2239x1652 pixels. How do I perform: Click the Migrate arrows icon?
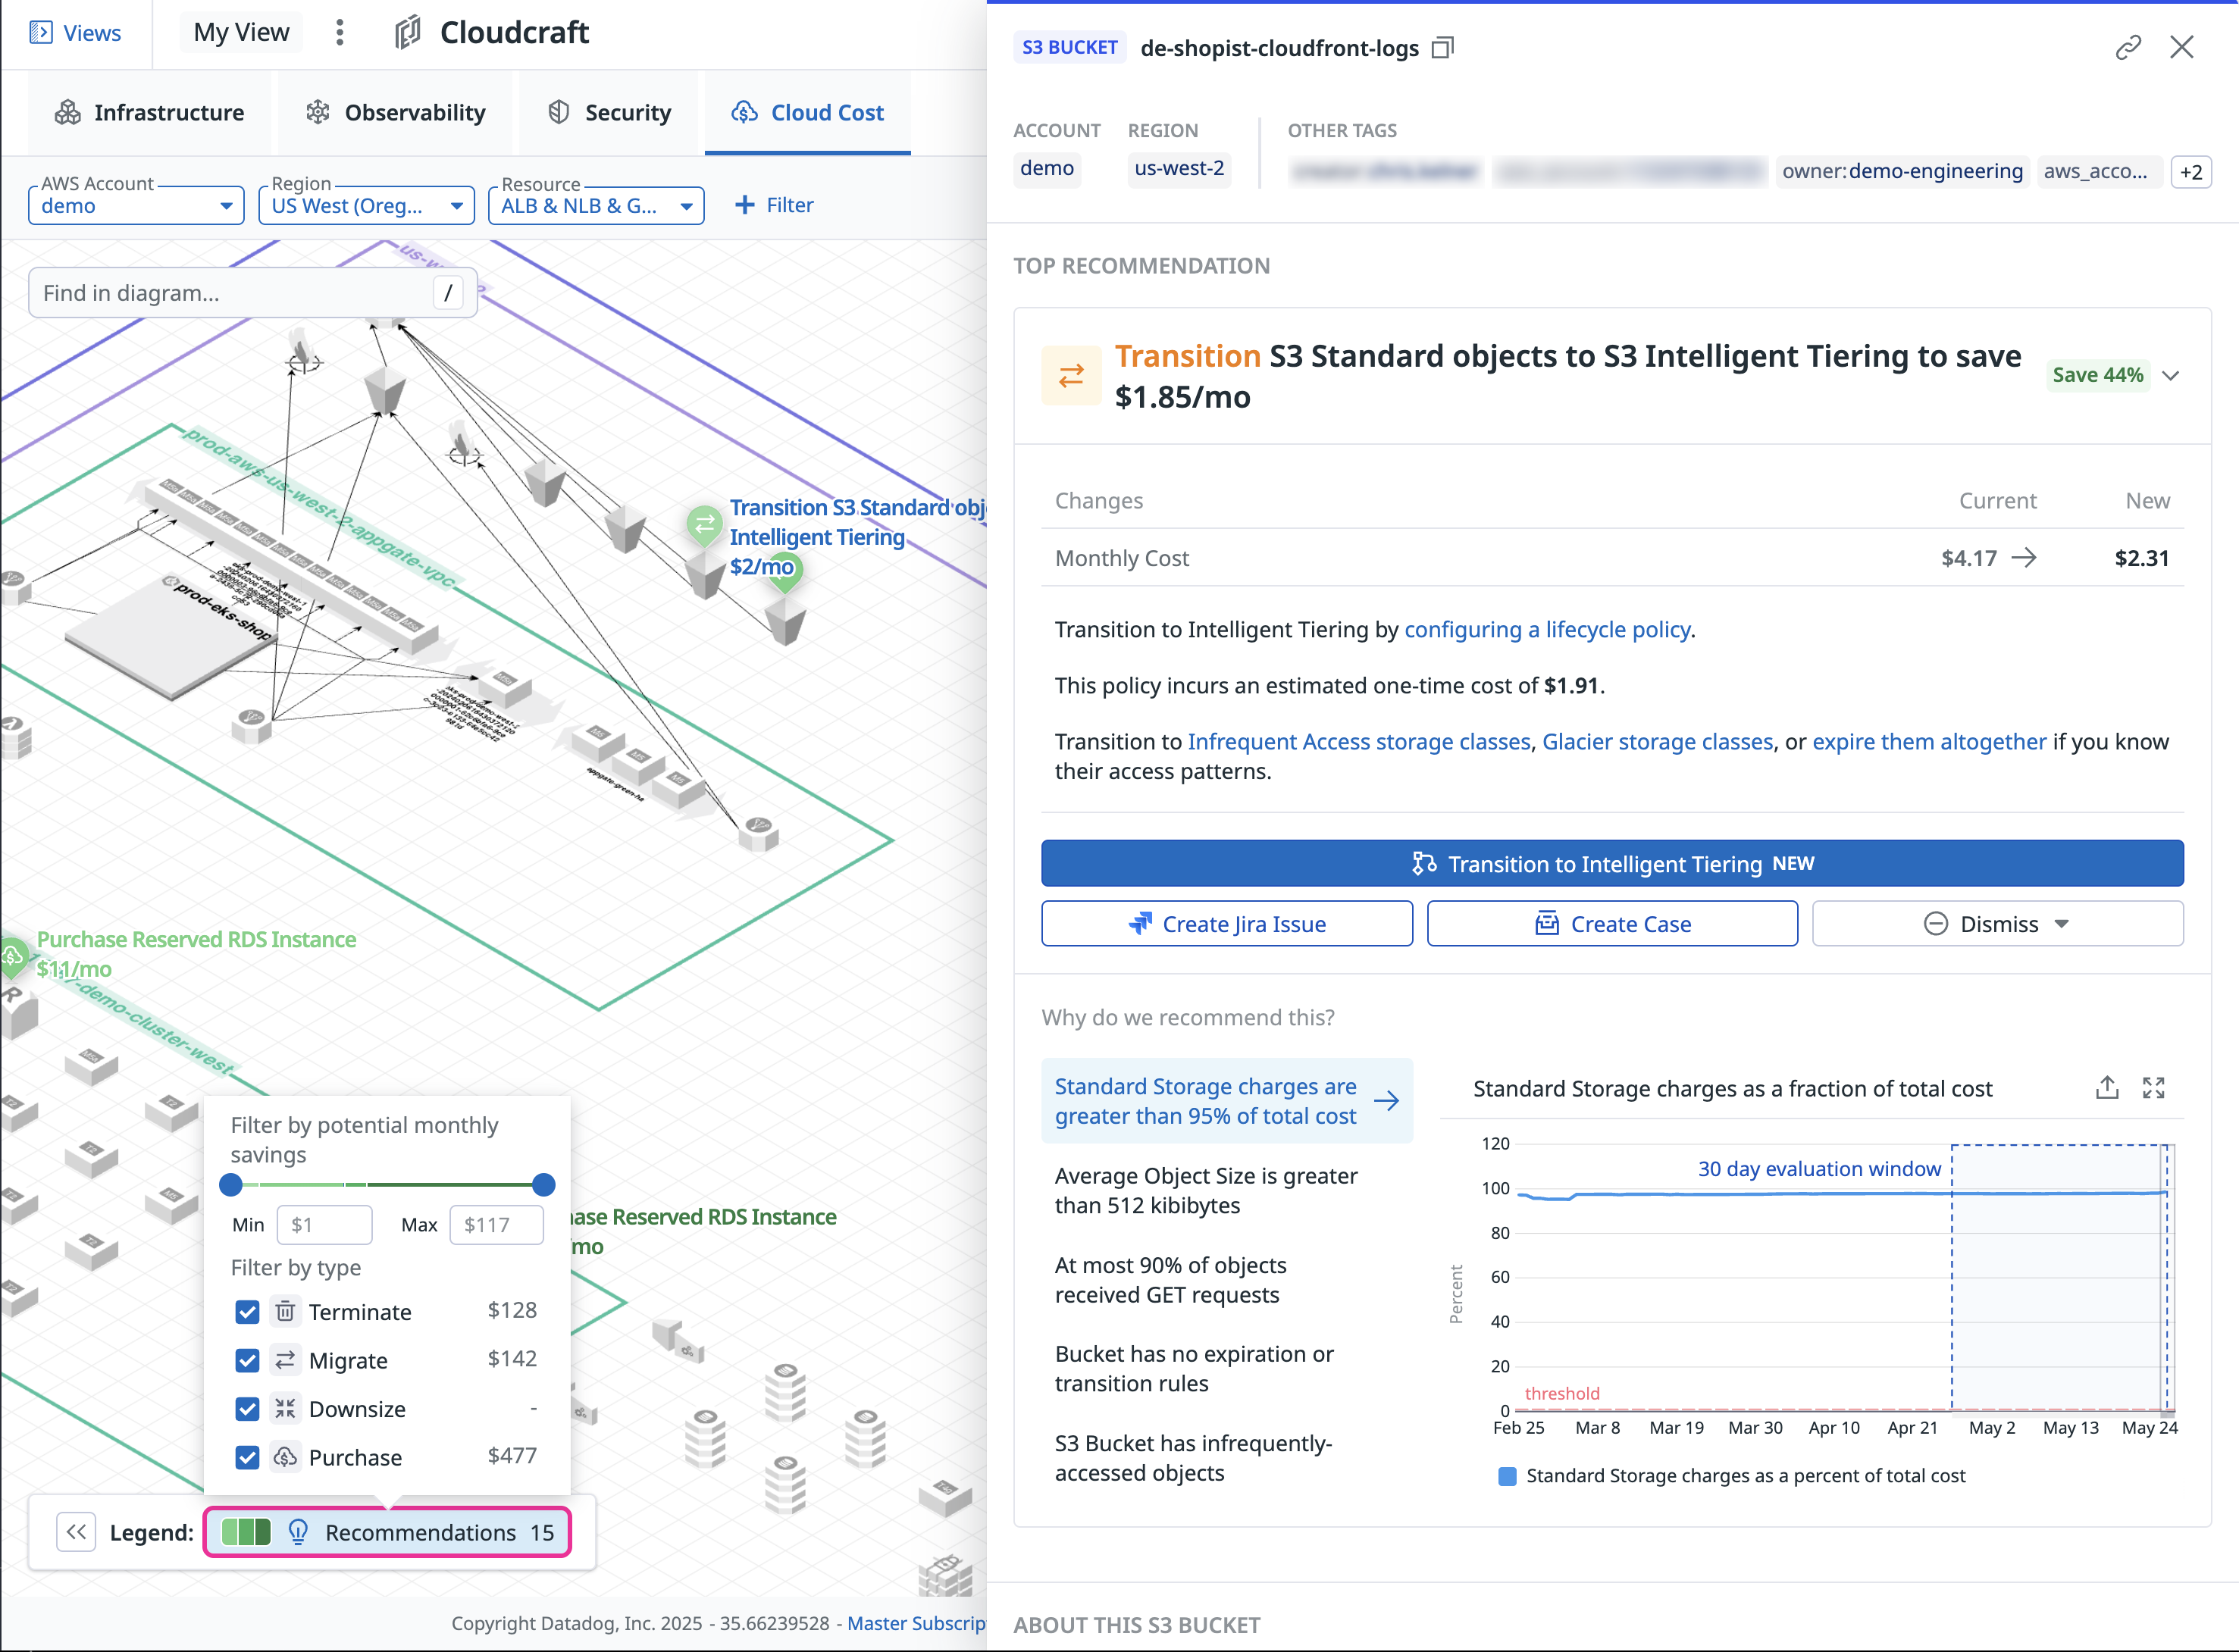tap(285, 1360)
